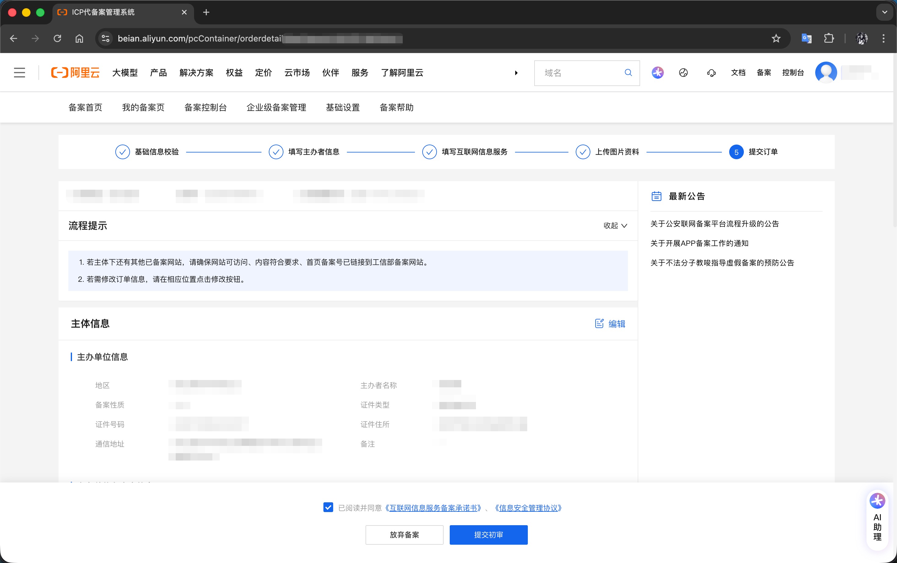Click the user avatar icon

click(826, 73)
